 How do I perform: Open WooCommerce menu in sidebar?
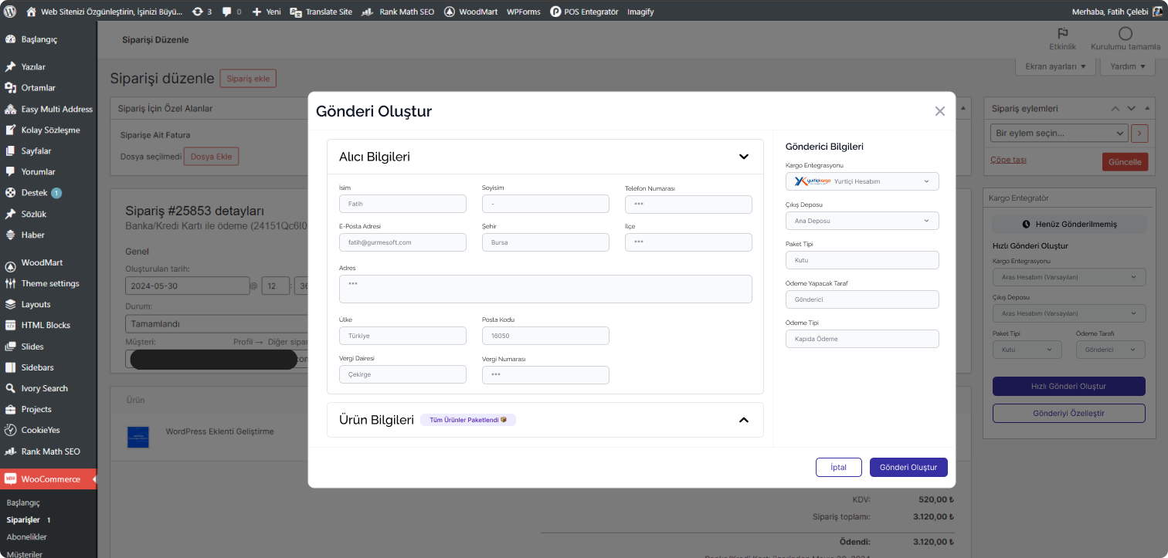[48, 479]
